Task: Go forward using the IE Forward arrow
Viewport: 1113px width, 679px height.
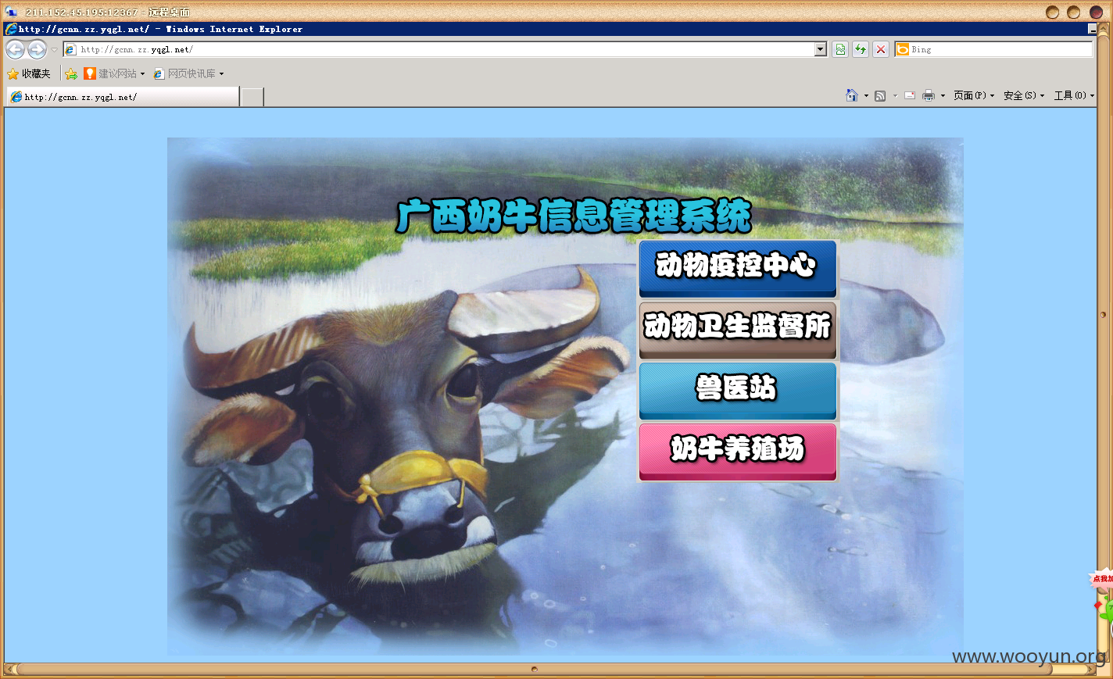Action: tap(37, 49)
